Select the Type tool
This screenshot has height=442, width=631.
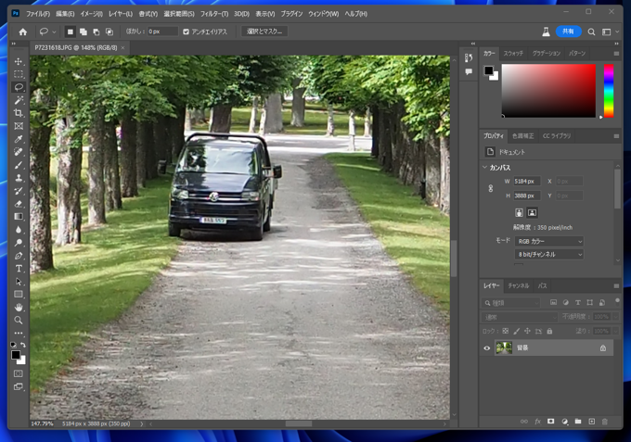tap(19, 269)
